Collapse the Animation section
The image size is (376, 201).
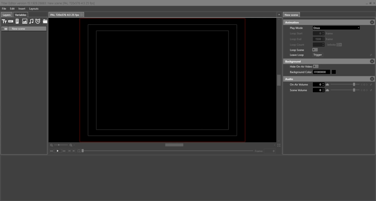point(372,22)
